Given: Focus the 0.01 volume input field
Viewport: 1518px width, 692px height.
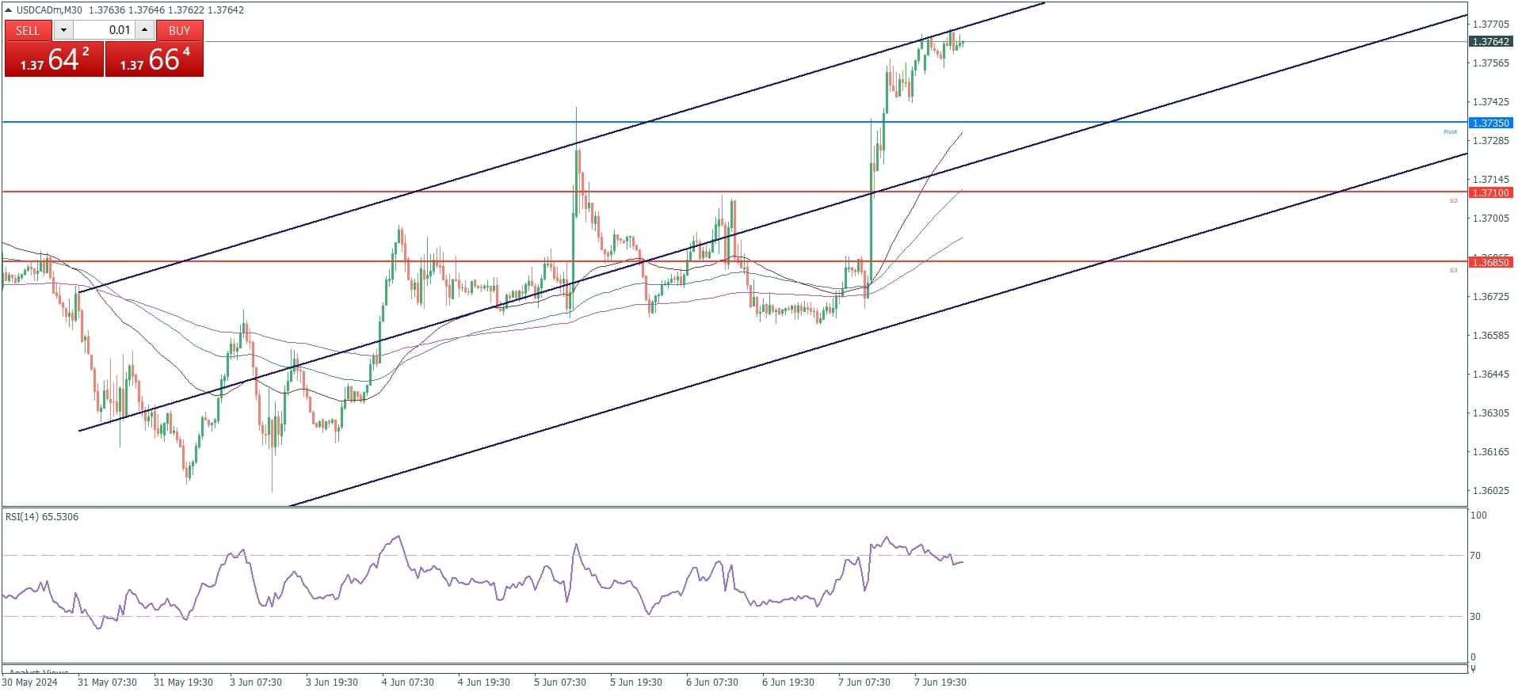Looking at the screenshot, I should click(x=105, y=30).
